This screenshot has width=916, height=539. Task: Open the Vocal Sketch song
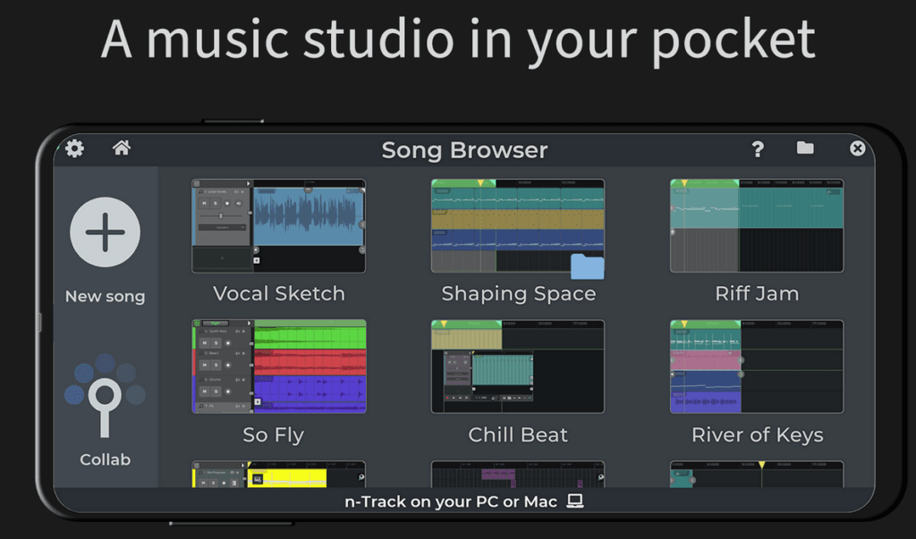[278, 223]
